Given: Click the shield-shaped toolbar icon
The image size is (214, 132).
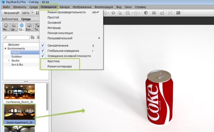Looking at the screenshot, I should pyautogui.click(x=146, y=13).
